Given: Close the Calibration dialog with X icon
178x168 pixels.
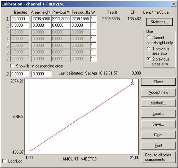Looking at the screenshot, I should (174, 4).
